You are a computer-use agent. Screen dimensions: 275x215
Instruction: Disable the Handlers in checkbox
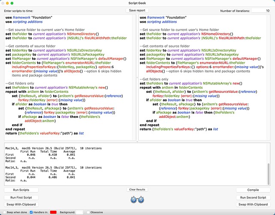point(31,212)
